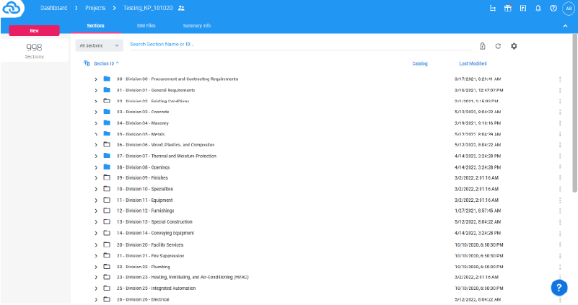Click folder icon of Division 00 row
This screenshot has height=305, width=578.
107,79
